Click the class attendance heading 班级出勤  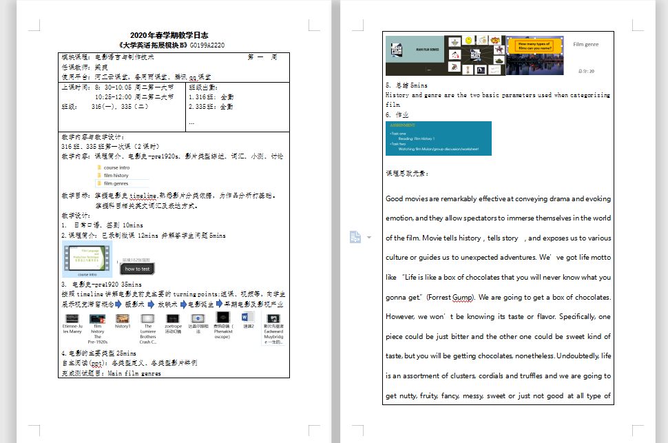tap(203, 87)
